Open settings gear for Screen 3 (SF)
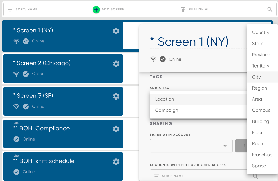This screenshot has height=181, width=278. click(x=116, y=96)
